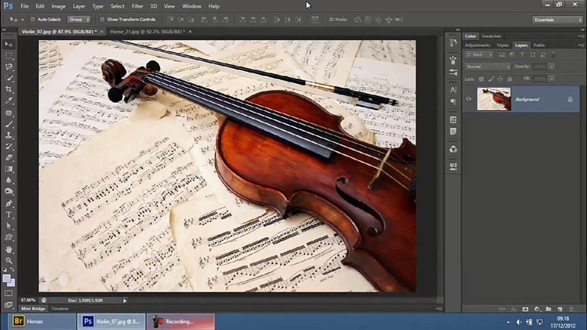Image resolution: width=587 pixels, height=330 pixels.
Task: Enable the Auto-Select checkbox
Action: (x=33, y=20)
